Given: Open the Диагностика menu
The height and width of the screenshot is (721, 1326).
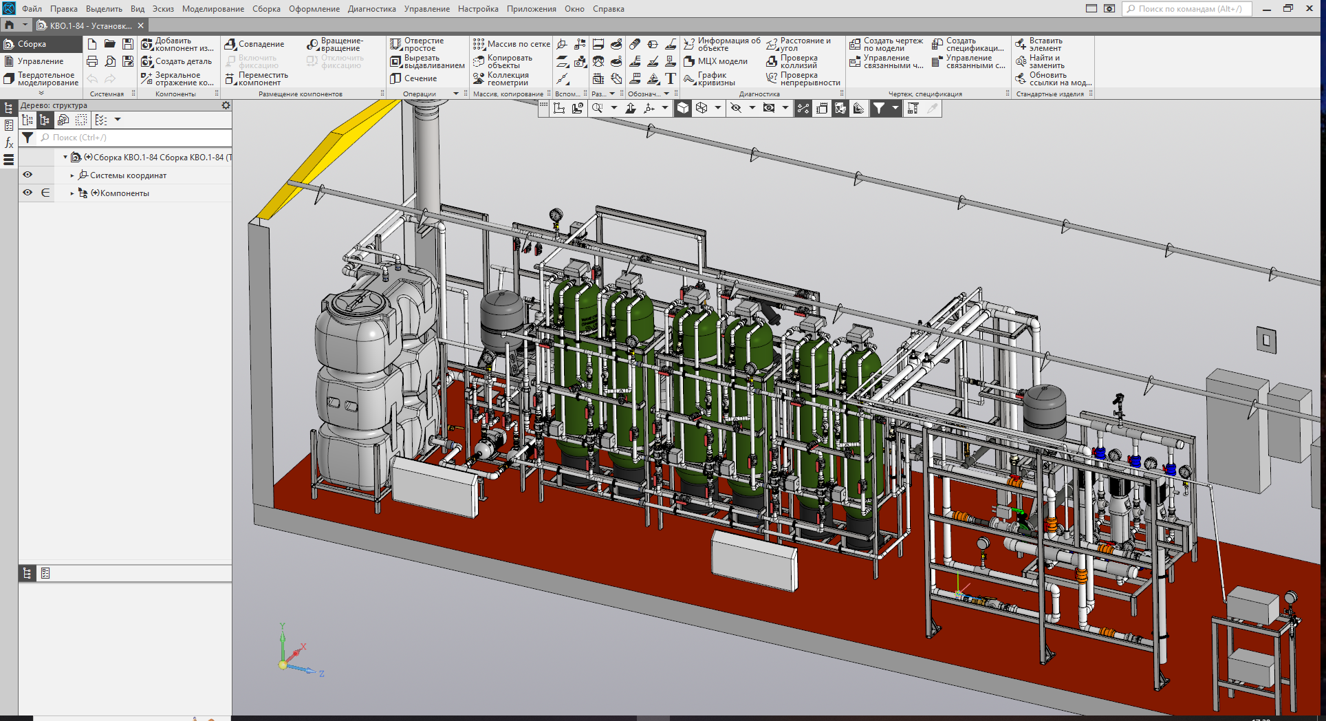Looking at the screenshot, I should pyautogui.click(x=371, y=9).
